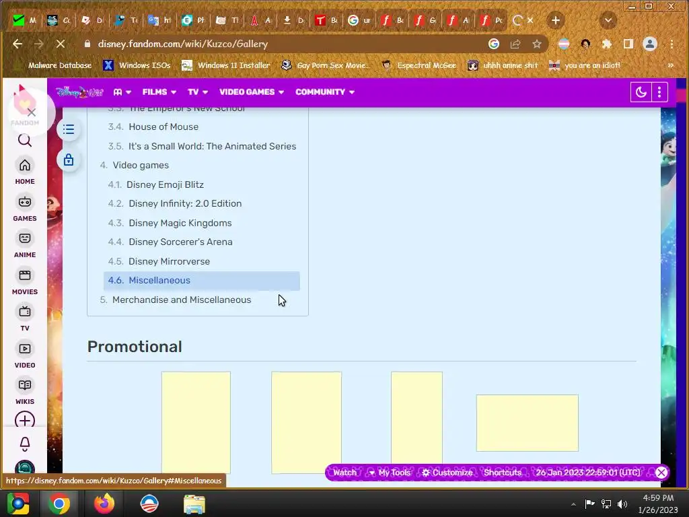This screenshot has width=689, height=517.
Task: Open the Extensions puzzle icon
Action: pyautogui.click(x=607, y=44)
